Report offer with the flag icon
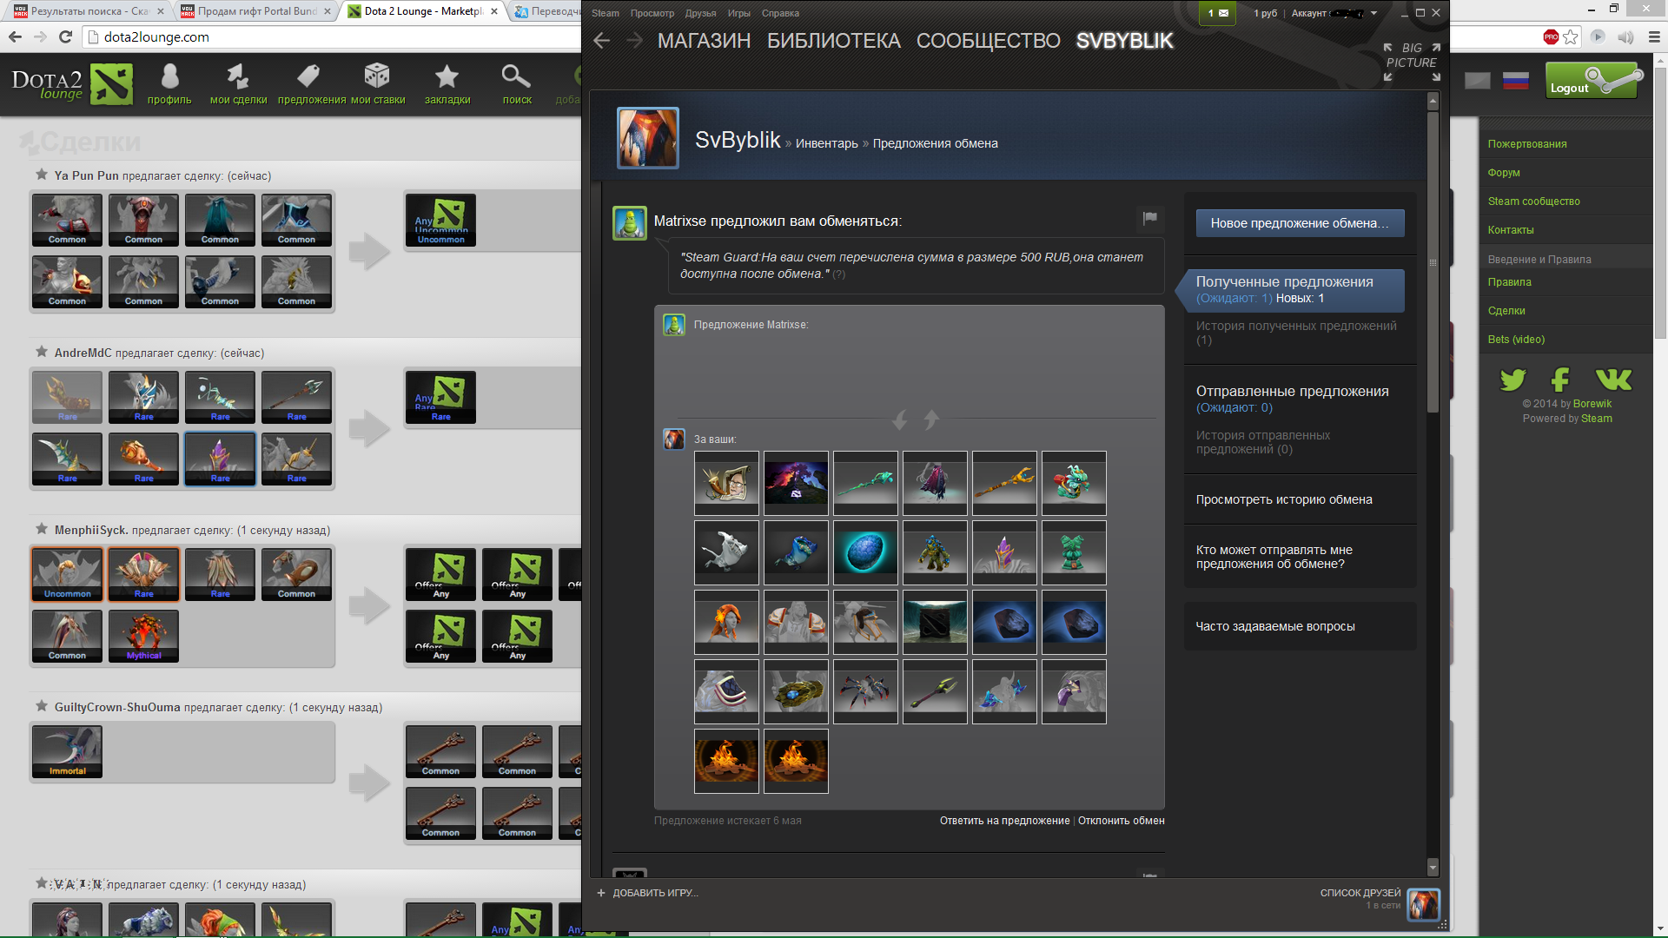This screenshot has width=1668, height=938. click(1149, 218)
